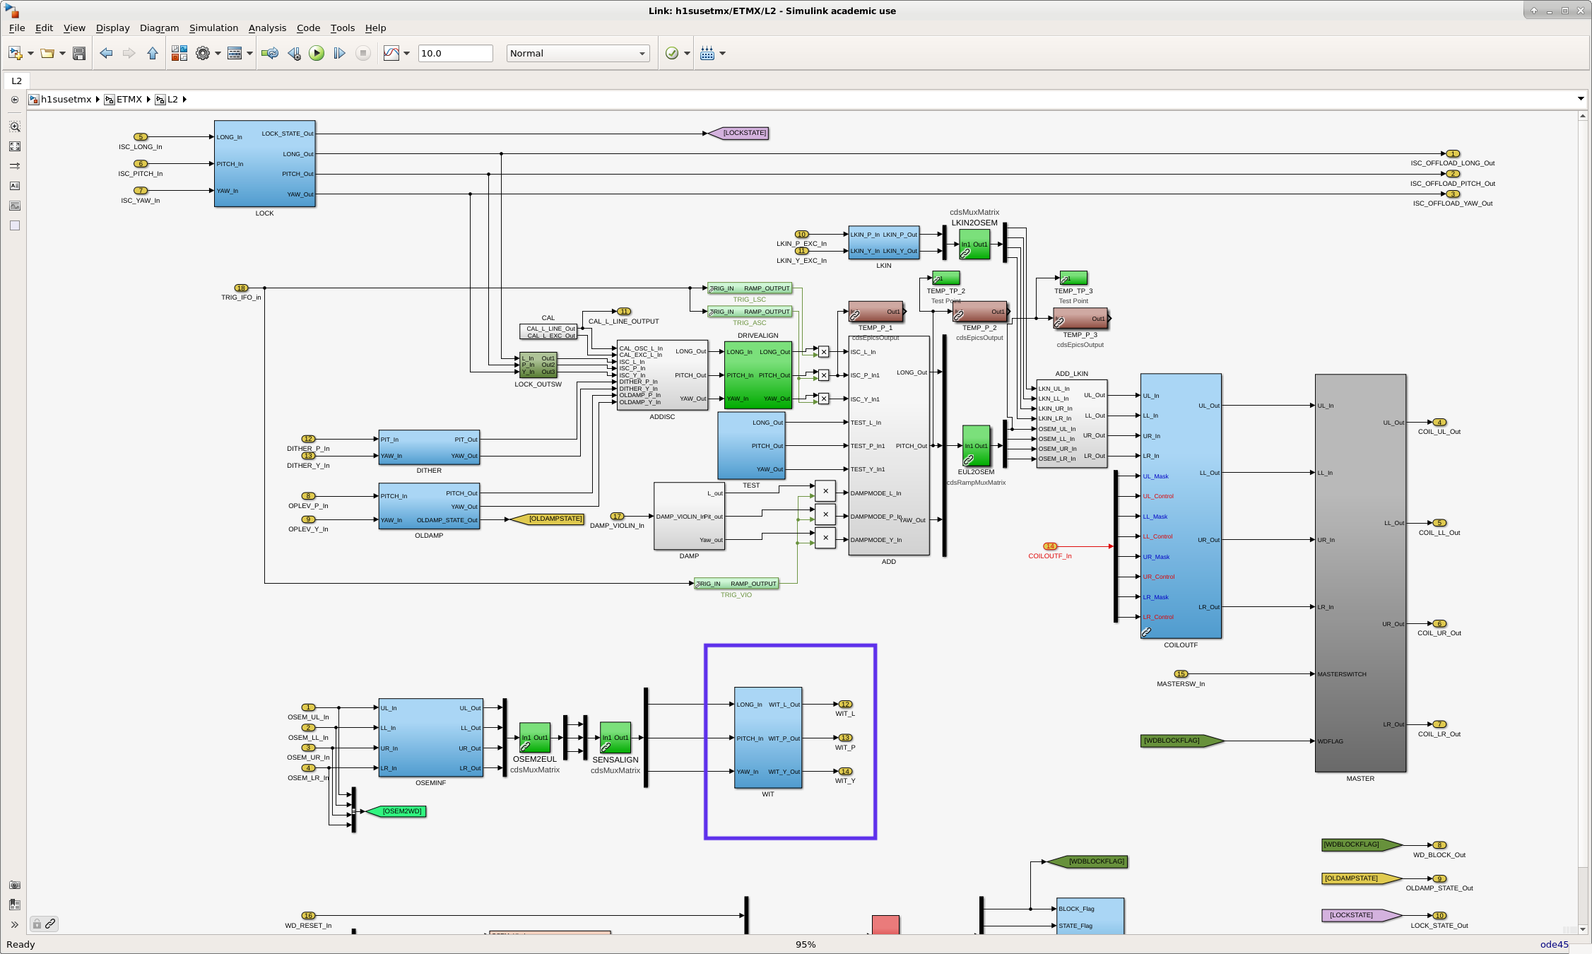Click the [LOCKSTATE] Goto tag at top
Image resolution: width=1592 pixels, height=954 pixels.
(738, 133)
